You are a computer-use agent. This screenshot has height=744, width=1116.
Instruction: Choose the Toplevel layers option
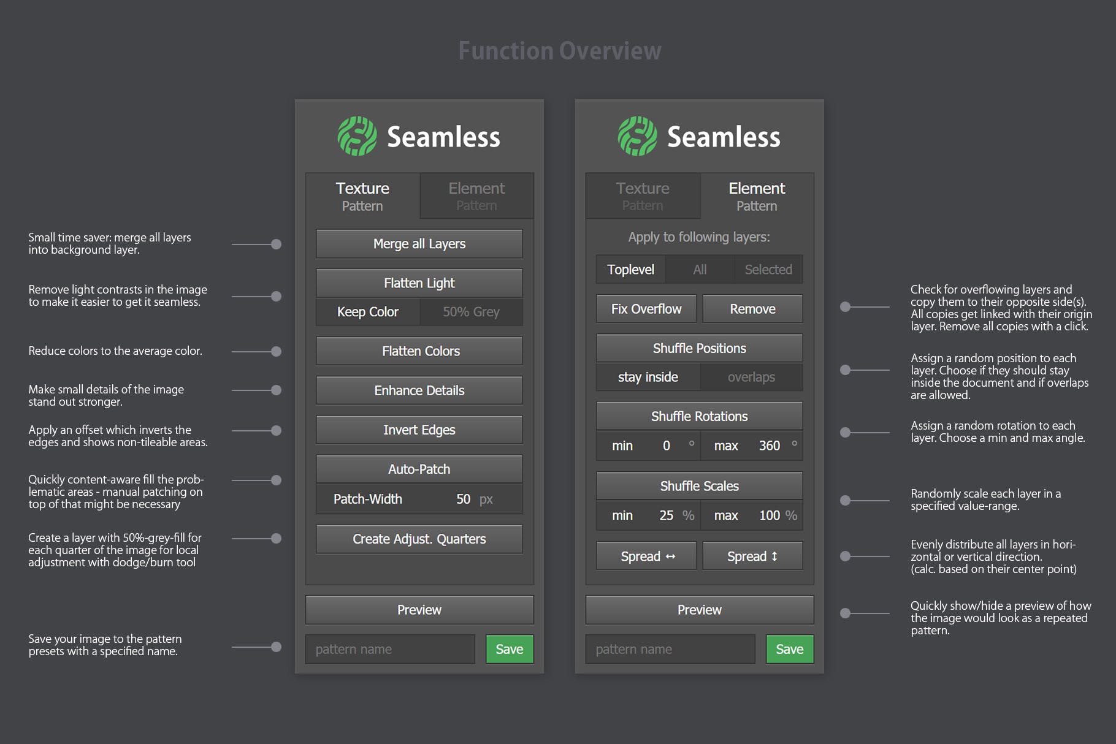click(x=630, y=270)
